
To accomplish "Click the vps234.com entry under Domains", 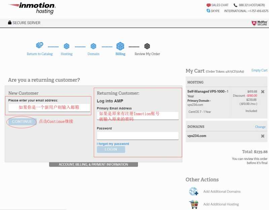I will [x=197, y=136].
